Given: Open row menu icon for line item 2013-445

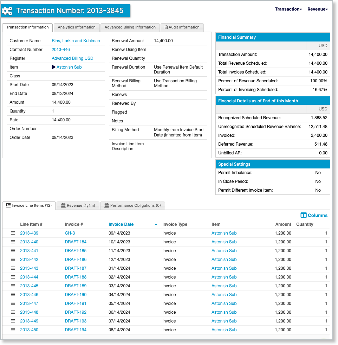Looking at the screenshot, I should coord(13,286).
